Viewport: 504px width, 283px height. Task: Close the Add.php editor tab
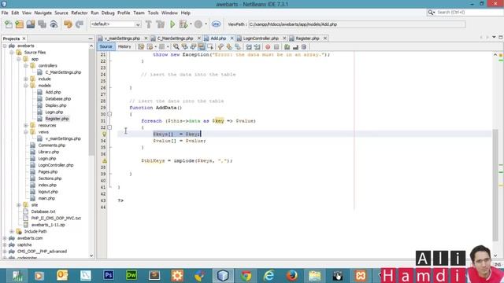(232, 39)
